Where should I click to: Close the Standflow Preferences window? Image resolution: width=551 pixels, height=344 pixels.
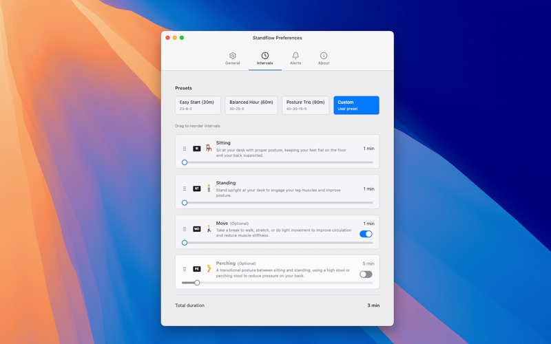(167, 38)
